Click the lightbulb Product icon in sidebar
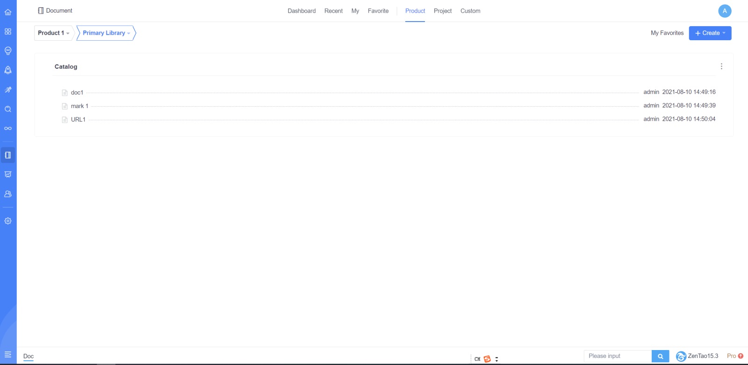This screenshot has width=748, height=365. pyautogui.click(x=8, y=51)
